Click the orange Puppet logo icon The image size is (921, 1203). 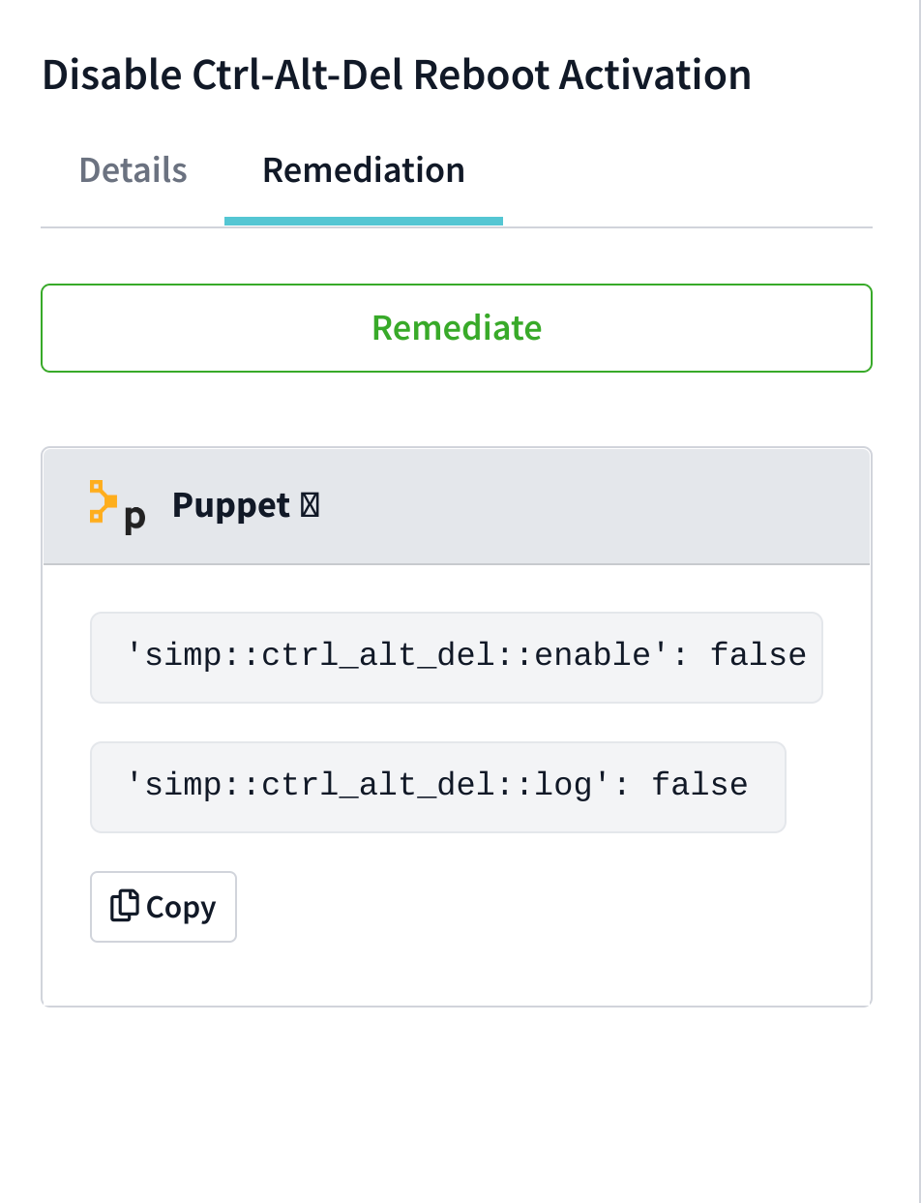coord(103,500)
